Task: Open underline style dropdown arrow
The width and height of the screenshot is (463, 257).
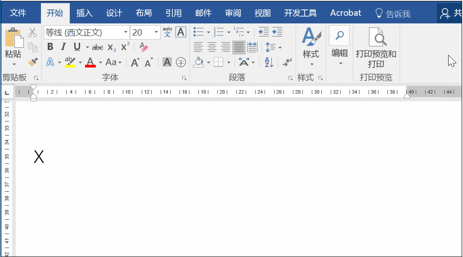Action: pos(87,47)
